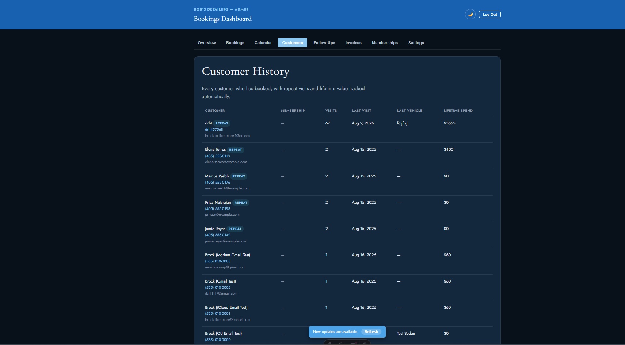This screenshot has width=625, height=345.
Task: Click the customer name Jamie Reyes
Action: (215, 229)
